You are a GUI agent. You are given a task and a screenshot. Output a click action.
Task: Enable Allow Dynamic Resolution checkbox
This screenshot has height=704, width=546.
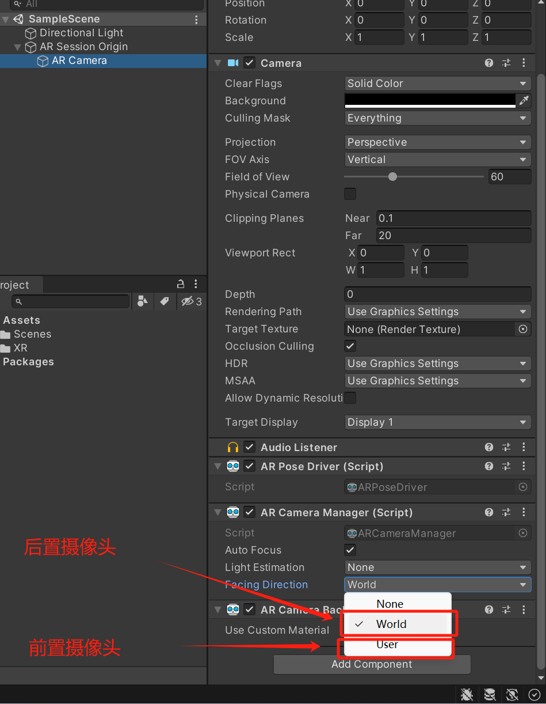(350, 398)
